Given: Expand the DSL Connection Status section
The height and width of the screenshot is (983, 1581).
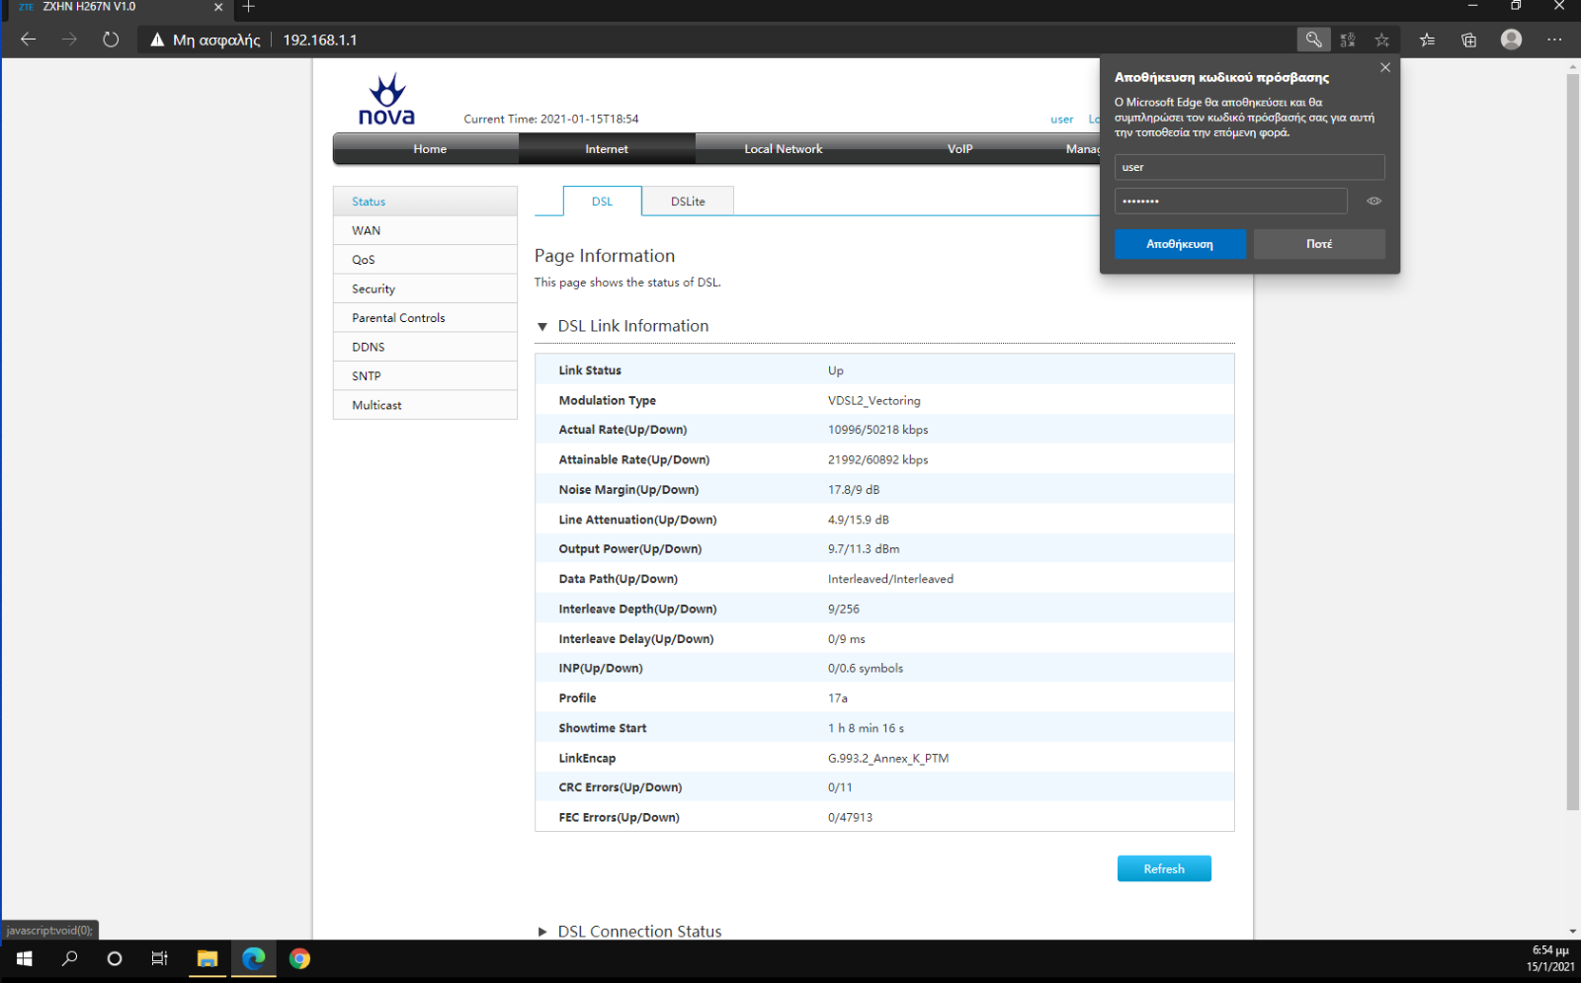Looking at the screenshot, I should coord(541,932).
